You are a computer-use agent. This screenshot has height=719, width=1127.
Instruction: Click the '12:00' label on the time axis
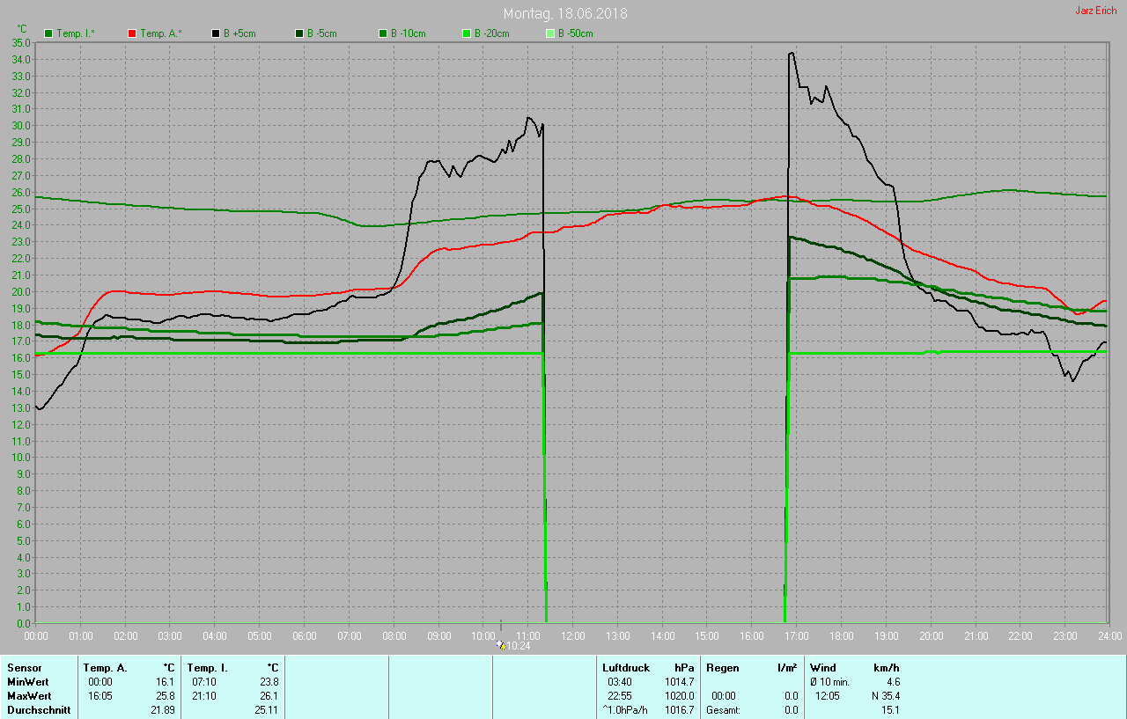click(573, 635)
